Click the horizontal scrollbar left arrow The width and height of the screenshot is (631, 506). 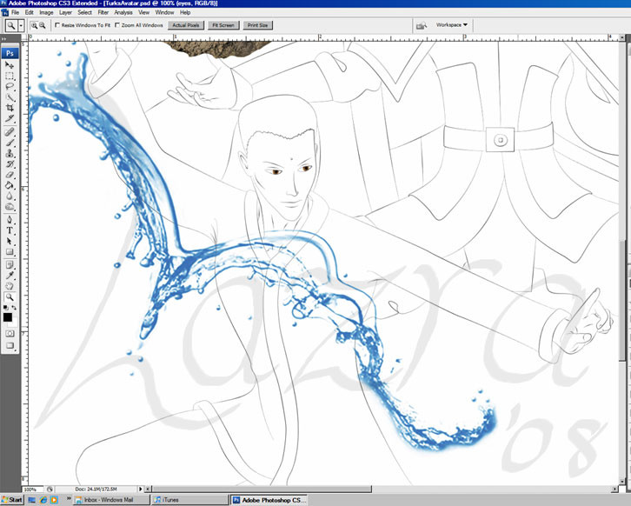(x=148, y=489)
